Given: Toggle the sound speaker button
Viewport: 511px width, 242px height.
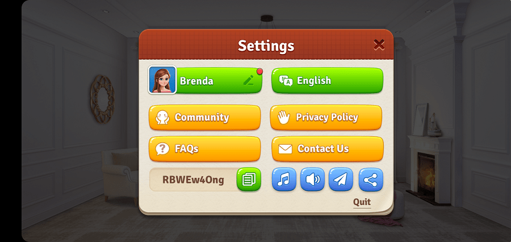Looking at the screenshot, I should click(312, 180).
